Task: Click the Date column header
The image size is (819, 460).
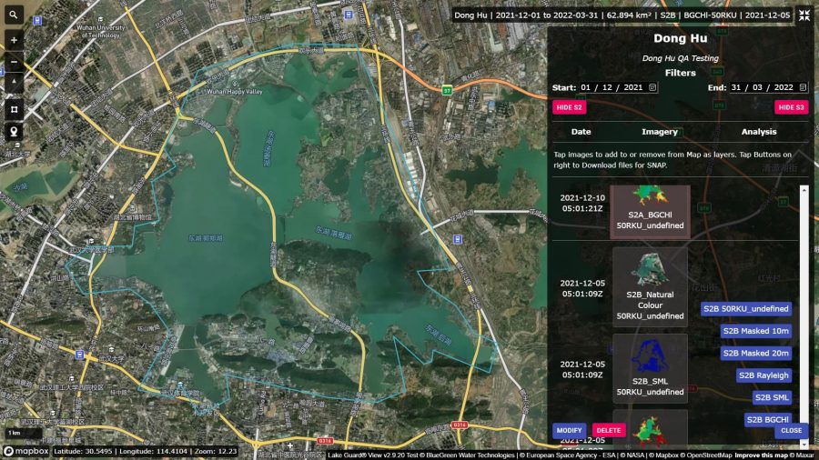Action: (x=581, y=132)
